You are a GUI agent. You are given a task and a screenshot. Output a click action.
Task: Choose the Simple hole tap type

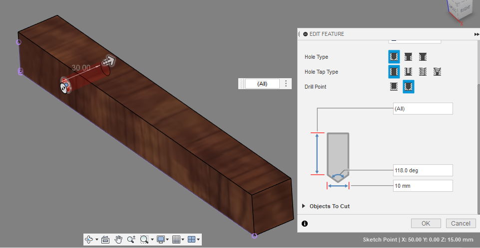(x=394, y=72)
